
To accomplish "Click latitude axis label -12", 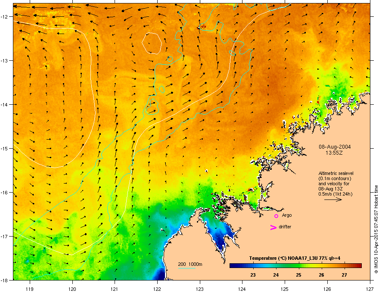I will [x=5, y=17].
